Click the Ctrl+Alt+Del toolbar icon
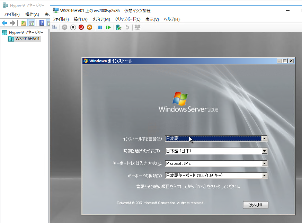The height and width of the screenshot is (223, 302). coord(55,27)
